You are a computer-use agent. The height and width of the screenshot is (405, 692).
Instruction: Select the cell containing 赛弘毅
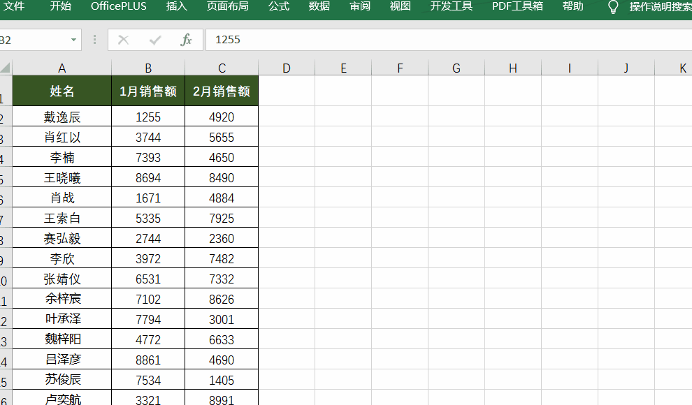coord(62,238)
